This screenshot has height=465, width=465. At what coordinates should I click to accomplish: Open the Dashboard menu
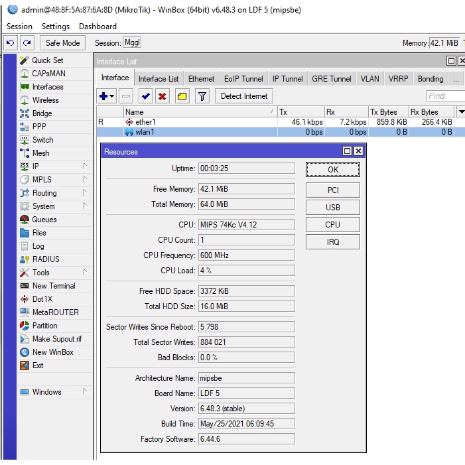click(x=98, y=27)
